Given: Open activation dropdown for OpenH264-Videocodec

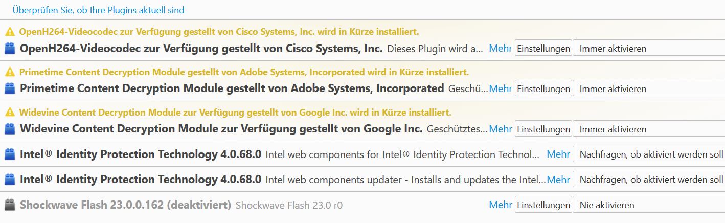Looking at the screenshot, I should (648, 49).
